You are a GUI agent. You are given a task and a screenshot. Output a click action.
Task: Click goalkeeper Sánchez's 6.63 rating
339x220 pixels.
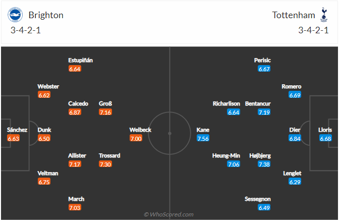point(14,138)
